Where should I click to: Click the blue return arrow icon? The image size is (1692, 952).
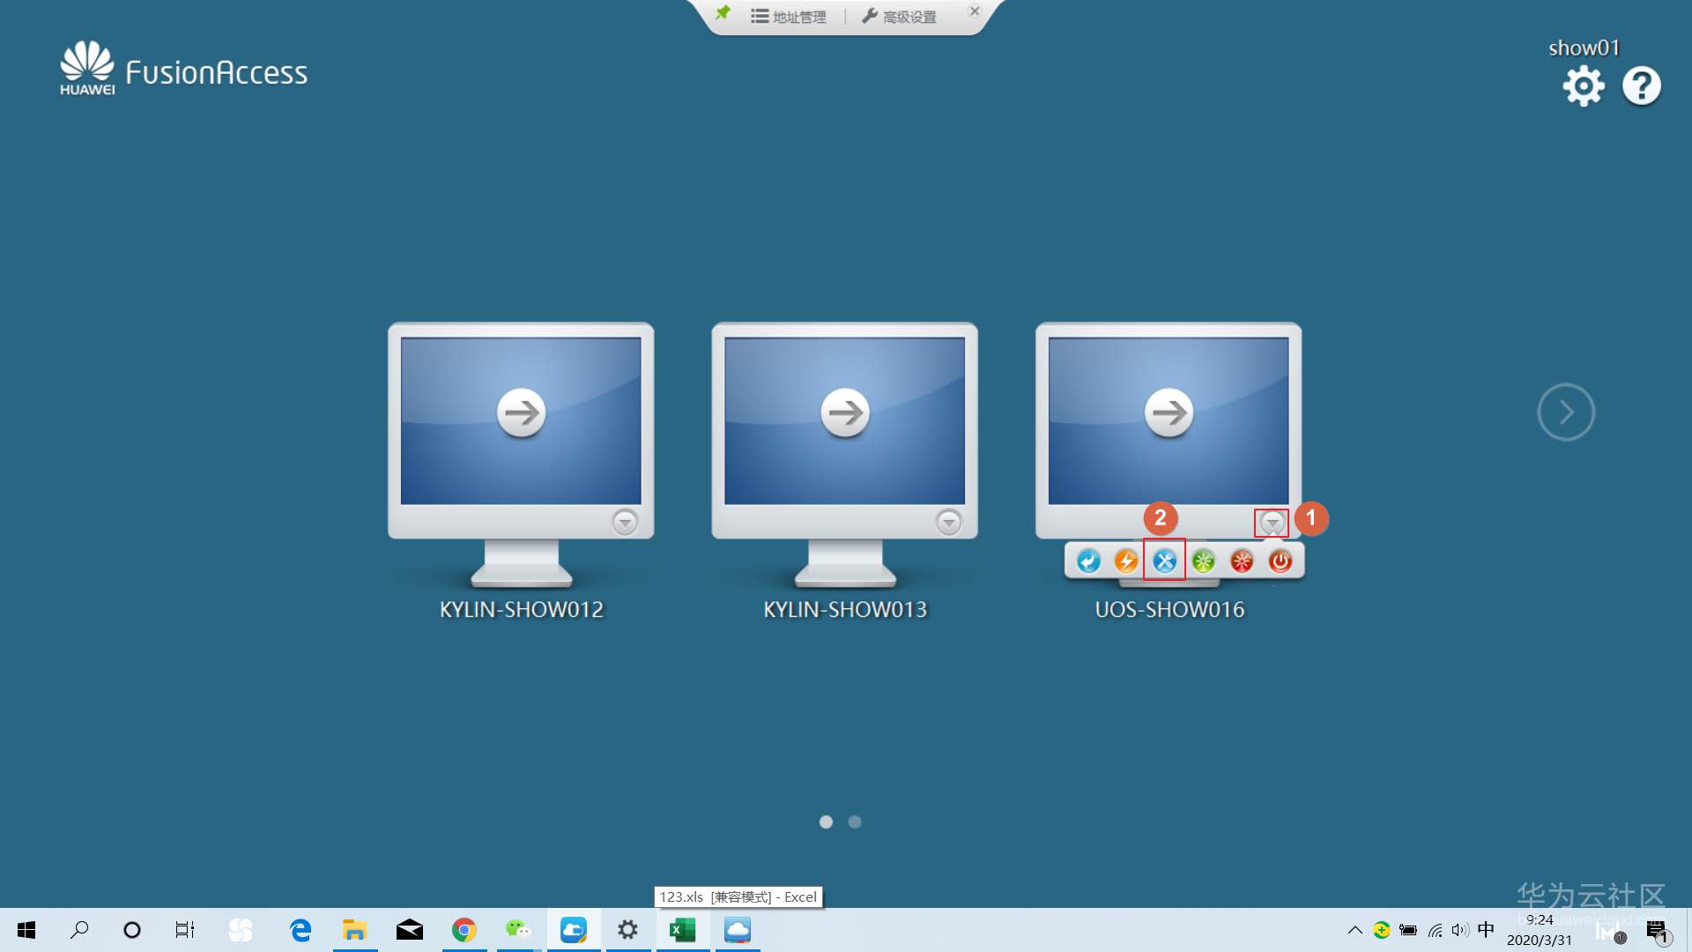[1088, 561]
